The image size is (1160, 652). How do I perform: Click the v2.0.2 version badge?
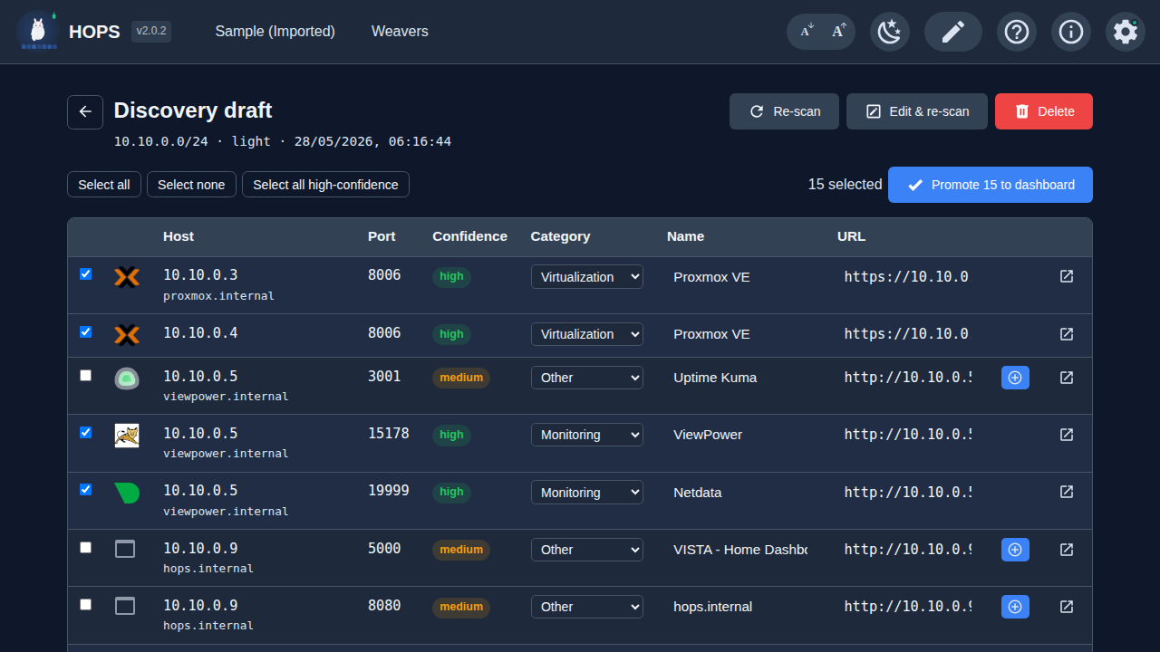tap(151, 32)
